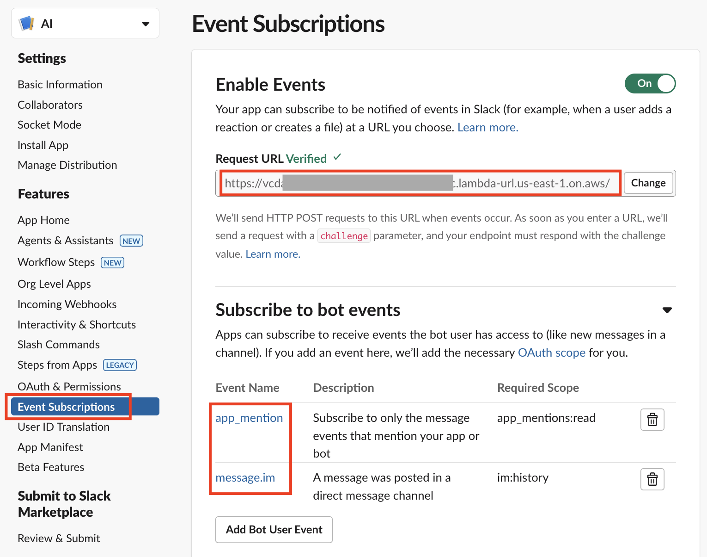
Task: Click Add Bot User Event
Action: coord(274,529)
